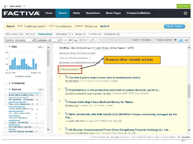Print the article using printer icon

76,40
